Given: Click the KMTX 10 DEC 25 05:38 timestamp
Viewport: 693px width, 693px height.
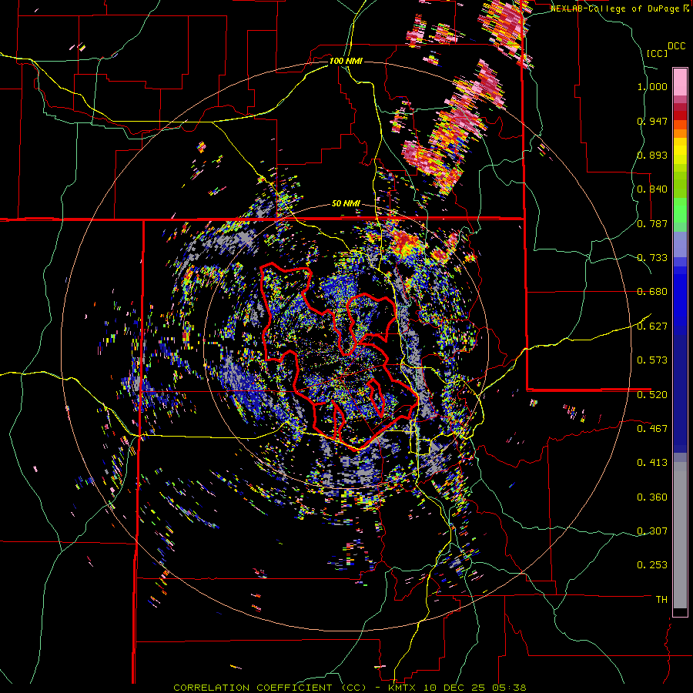Looking at the screenshot, I should click(457, 688).
